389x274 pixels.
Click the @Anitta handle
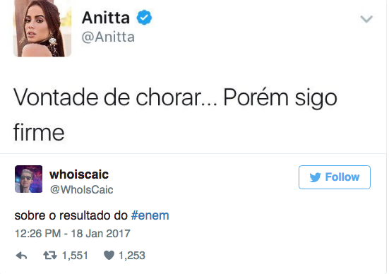108,37
